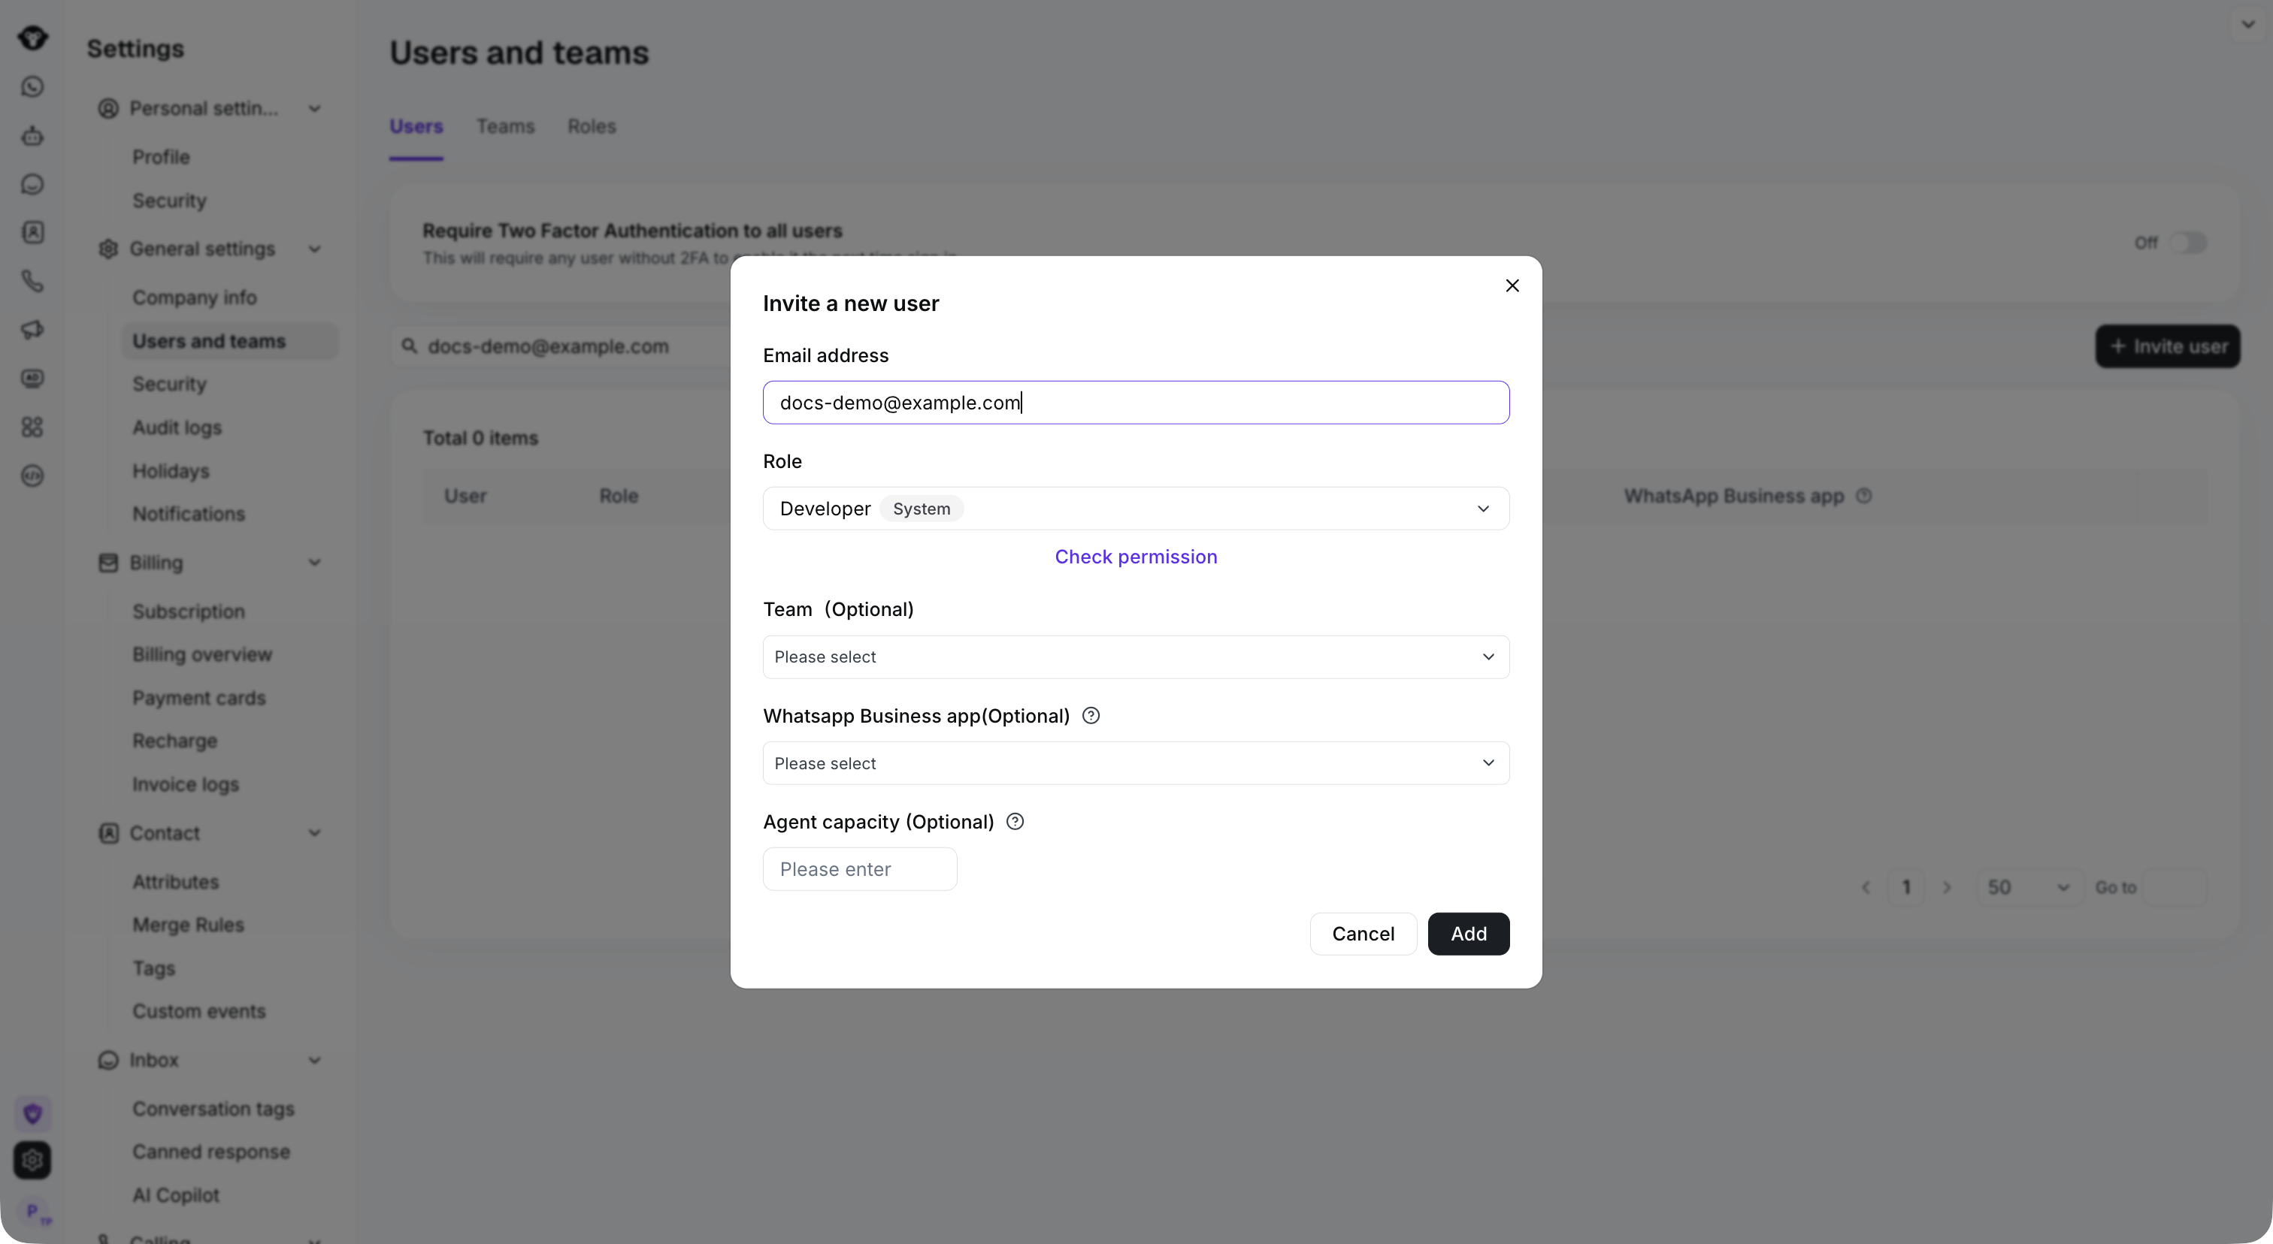Collapse the Inbox section chevron
This screenshot has height=1244, width=2273.
[x=314, y=1060]
